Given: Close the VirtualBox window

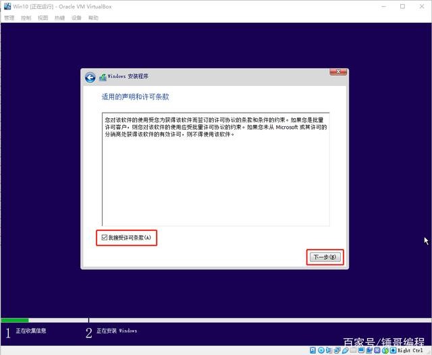Looking at the screenshot, I should (x=422, y=6).
